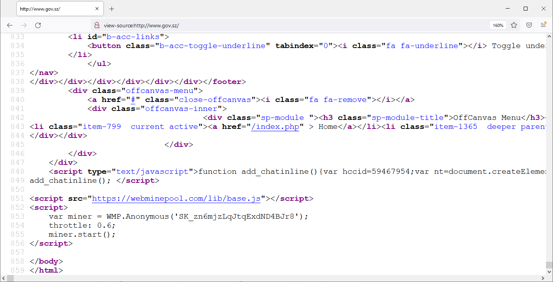The image size is (553, 282).
Task: Bookmark this page with the star icon
Action: click(514, 25)
